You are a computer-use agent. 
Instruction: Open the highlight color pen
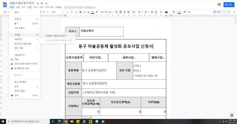click(x=97, y=12)
